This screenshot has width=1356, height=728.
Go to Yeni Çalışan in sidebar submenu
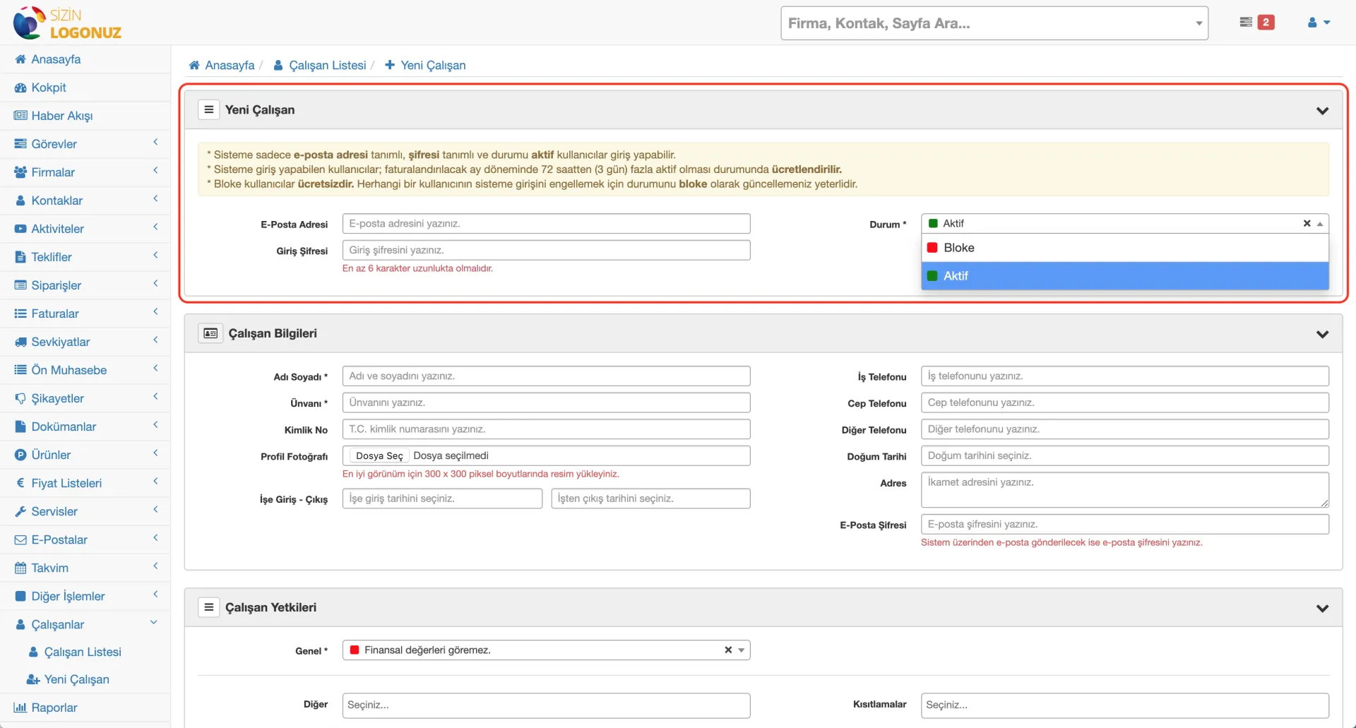77,679
